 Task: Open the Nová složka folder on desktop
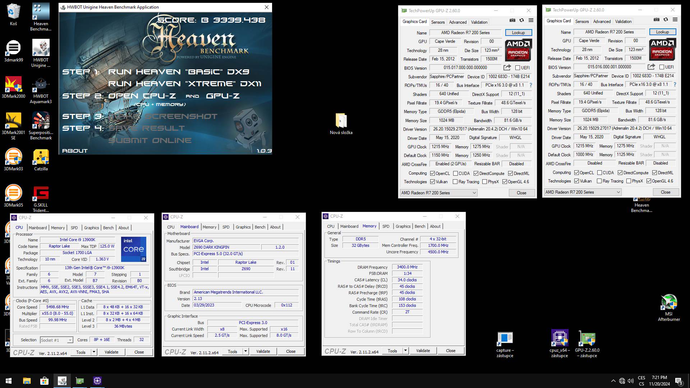(x=341, y=124)
